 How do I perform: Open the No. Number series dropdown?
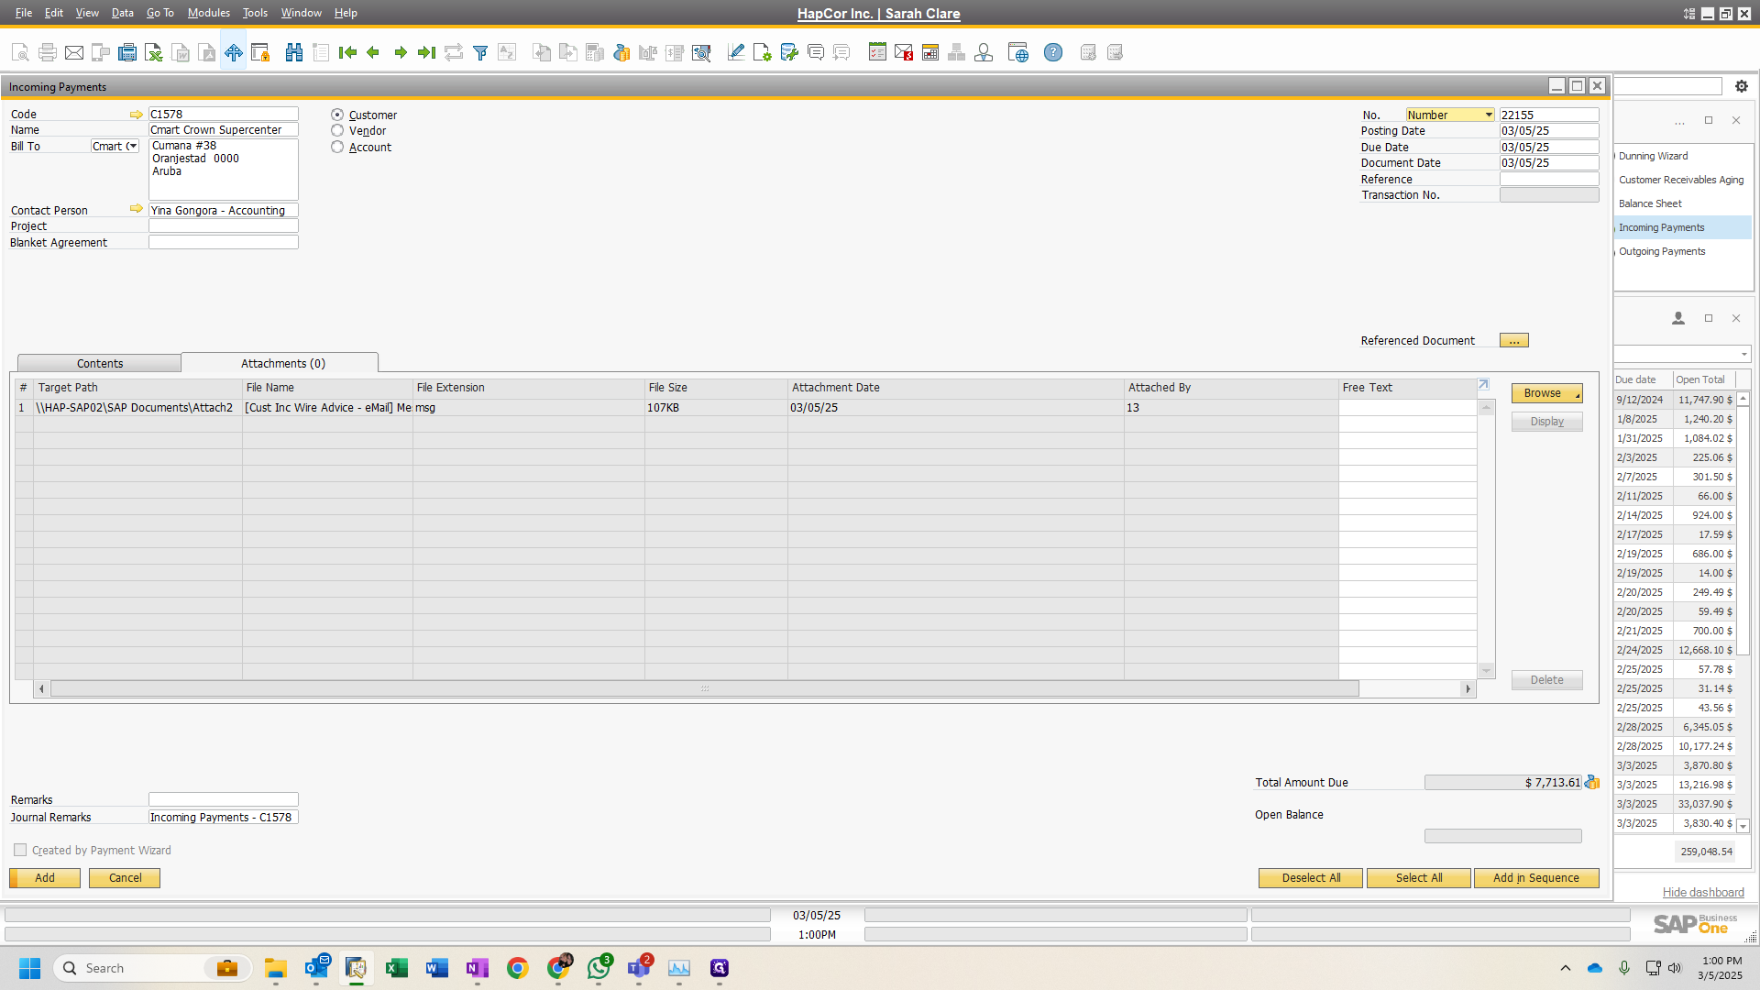pos(1489,115)
